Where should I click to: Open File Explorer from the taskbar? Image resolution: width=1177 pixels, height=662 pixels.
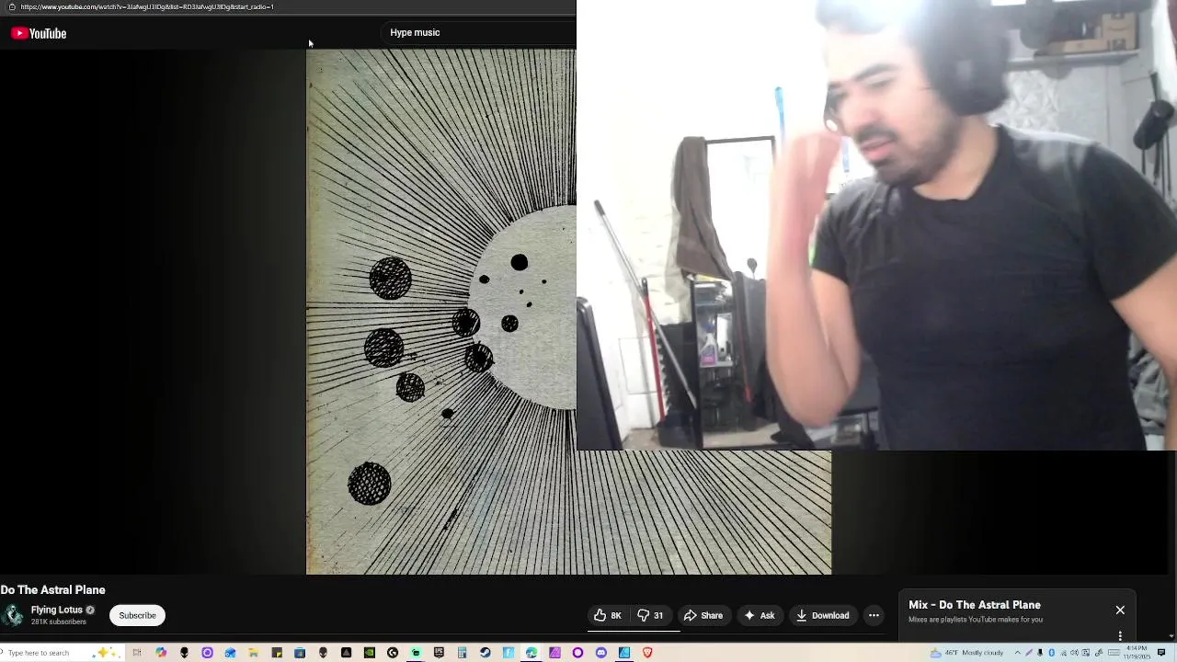[253, 653]
